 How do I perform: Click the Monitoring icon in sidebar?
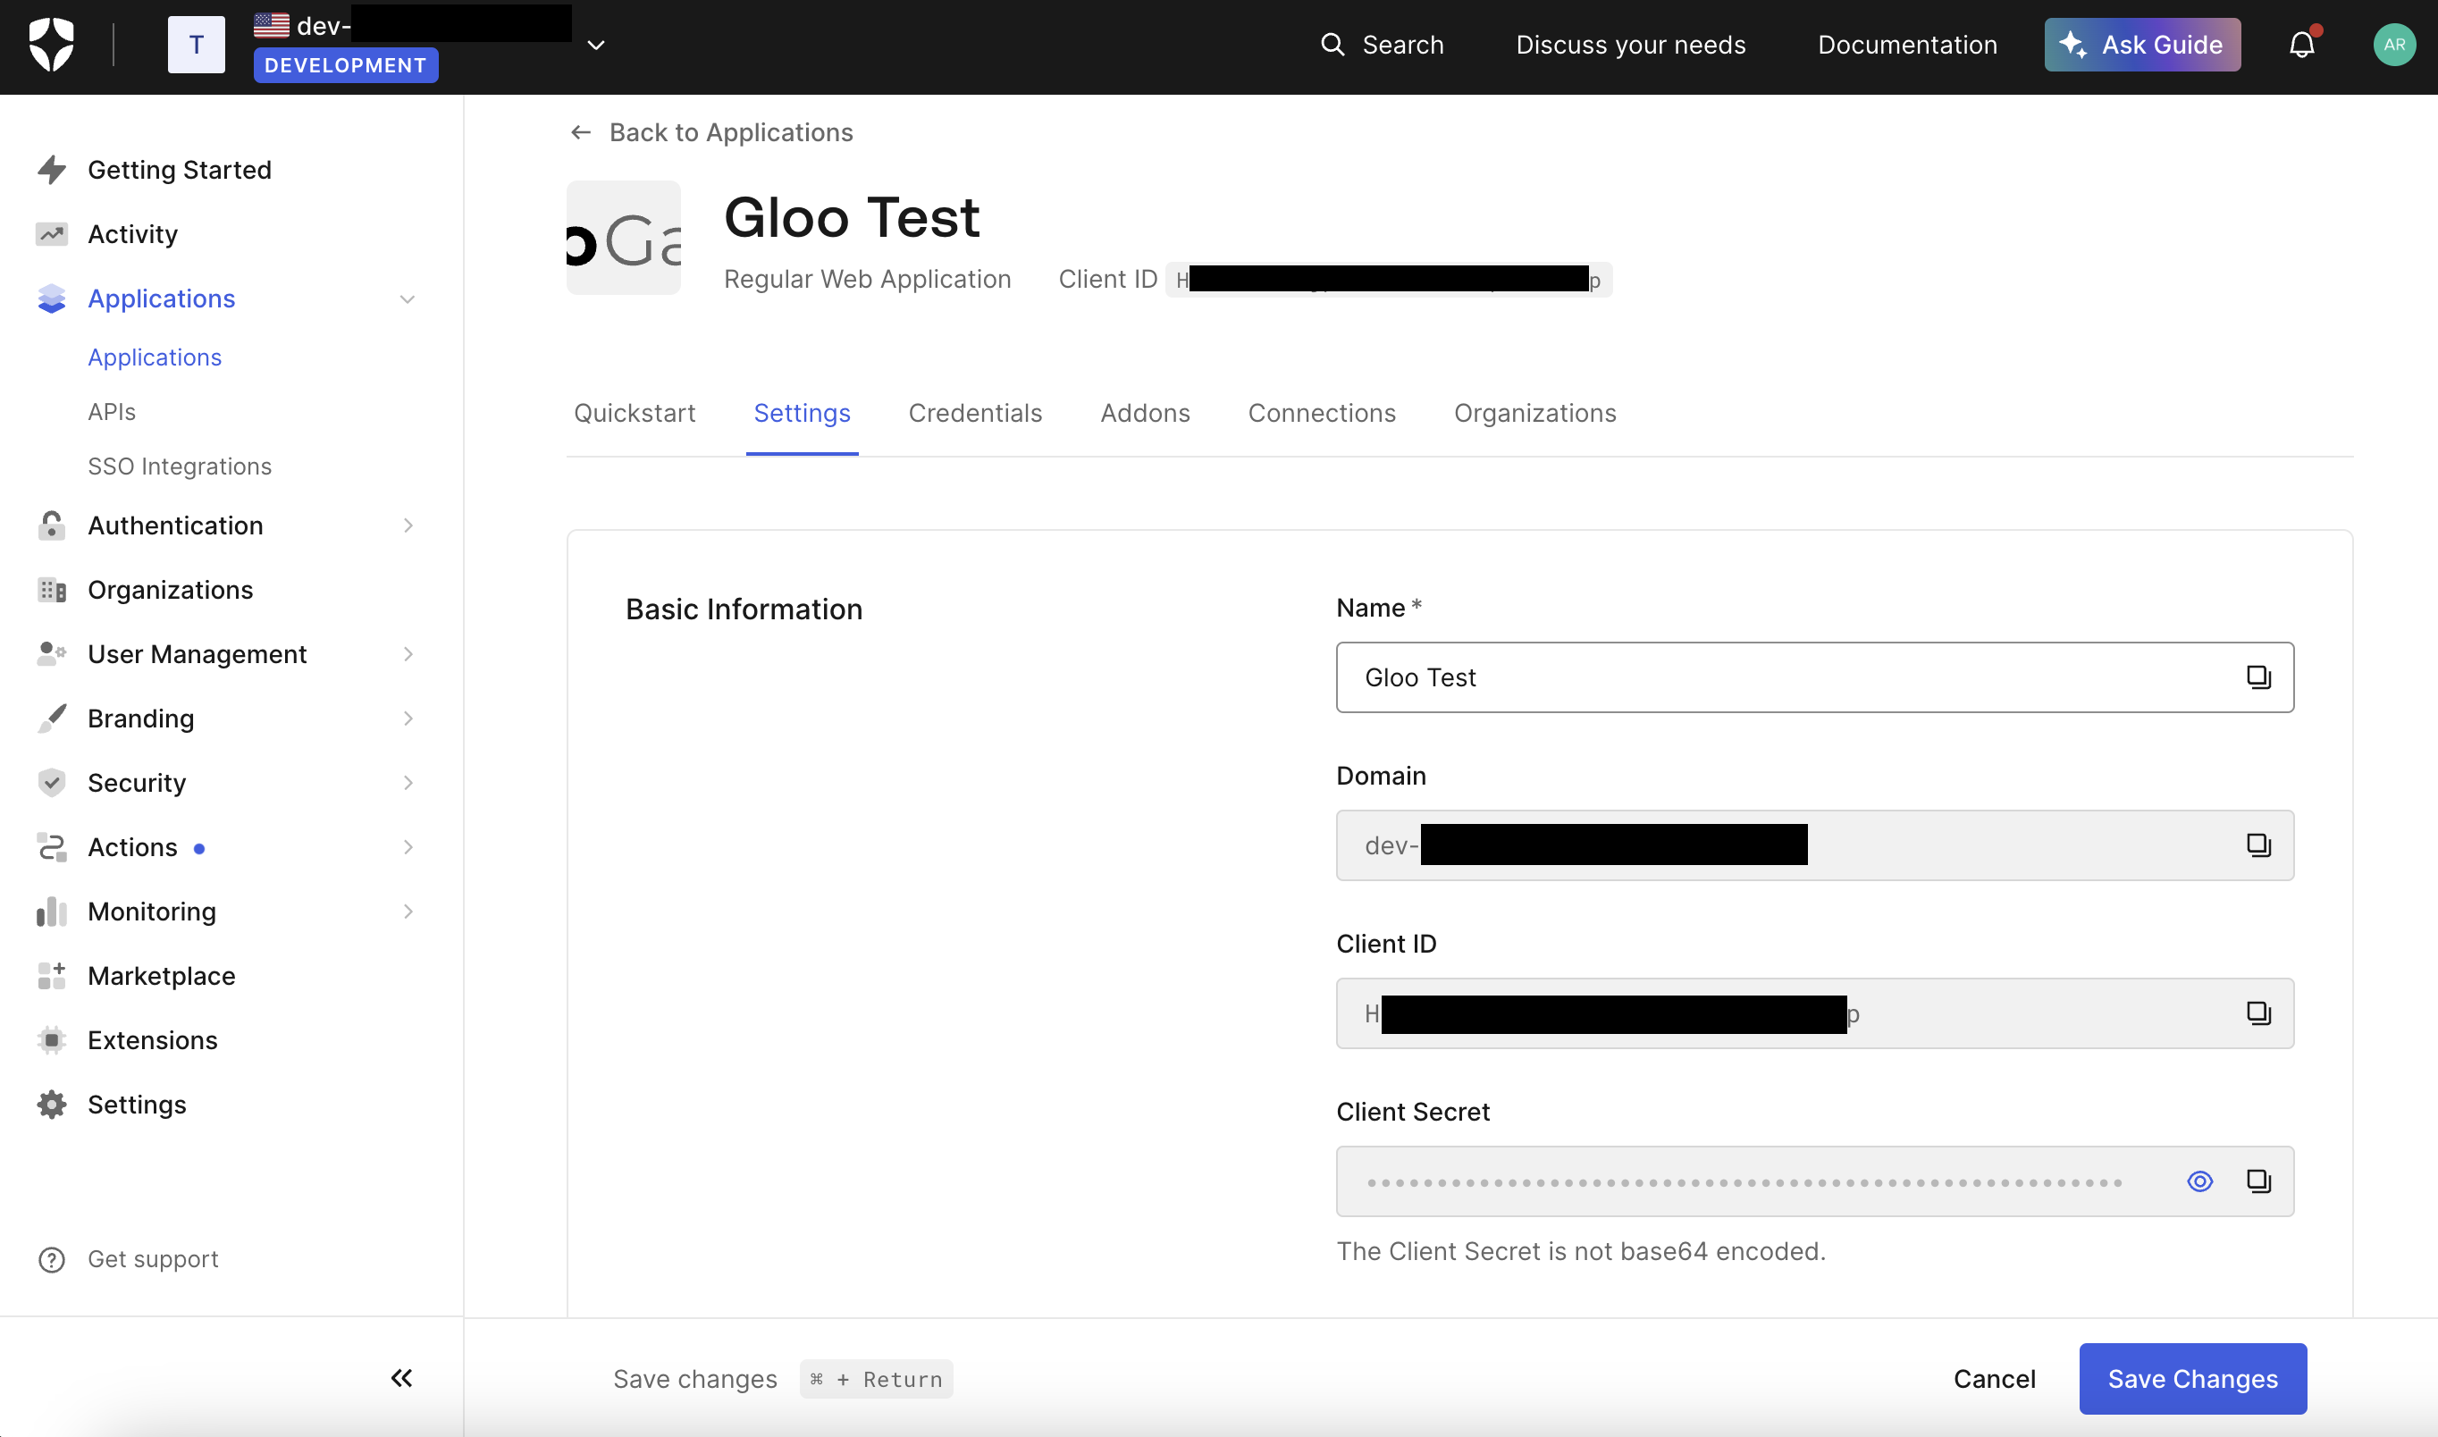[51, 910]
